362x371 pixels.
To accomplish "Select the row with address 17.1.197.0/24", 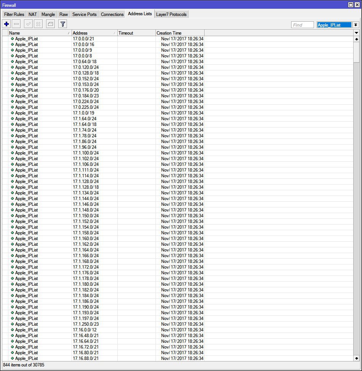I will click(178, 318).
